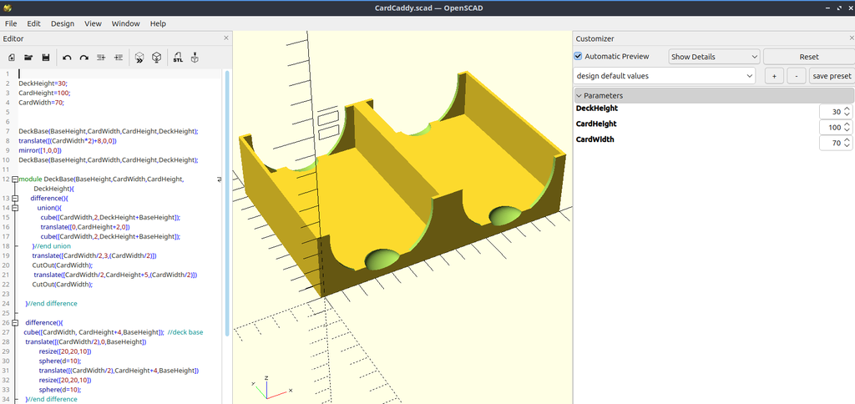Create a new file with toolbar icon
Image resolution: width=855 pixels, height=404 pixels.
click(12, 58)
